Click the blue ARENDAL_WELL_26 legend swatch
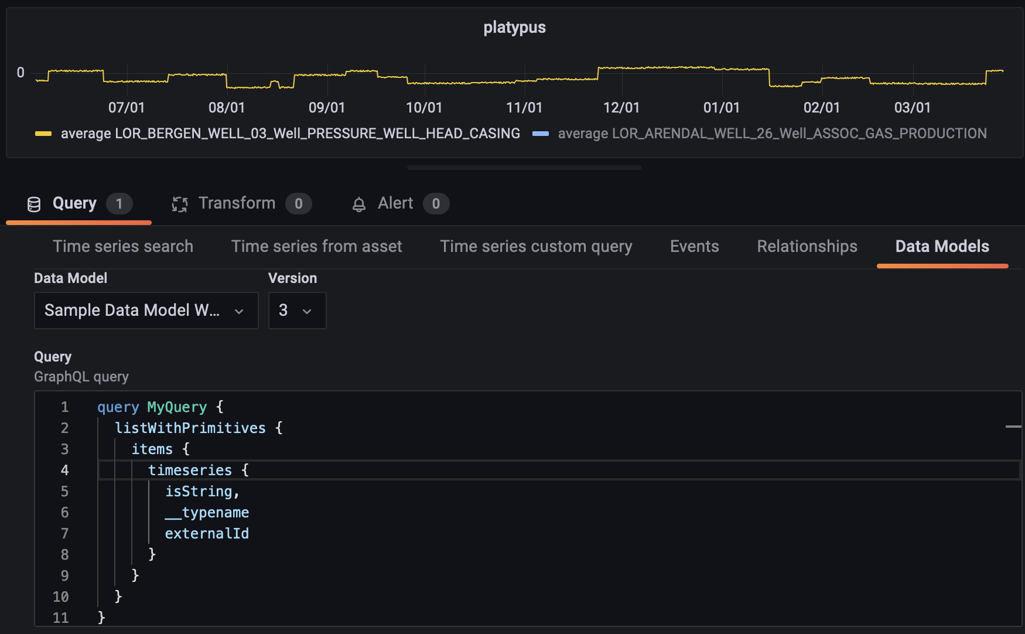Image resolution: width=1025 pixels, height=634 pixels. click(540, 134)
